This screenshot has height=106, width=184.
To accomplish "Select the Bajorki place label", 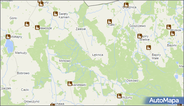I will point(172,45).
